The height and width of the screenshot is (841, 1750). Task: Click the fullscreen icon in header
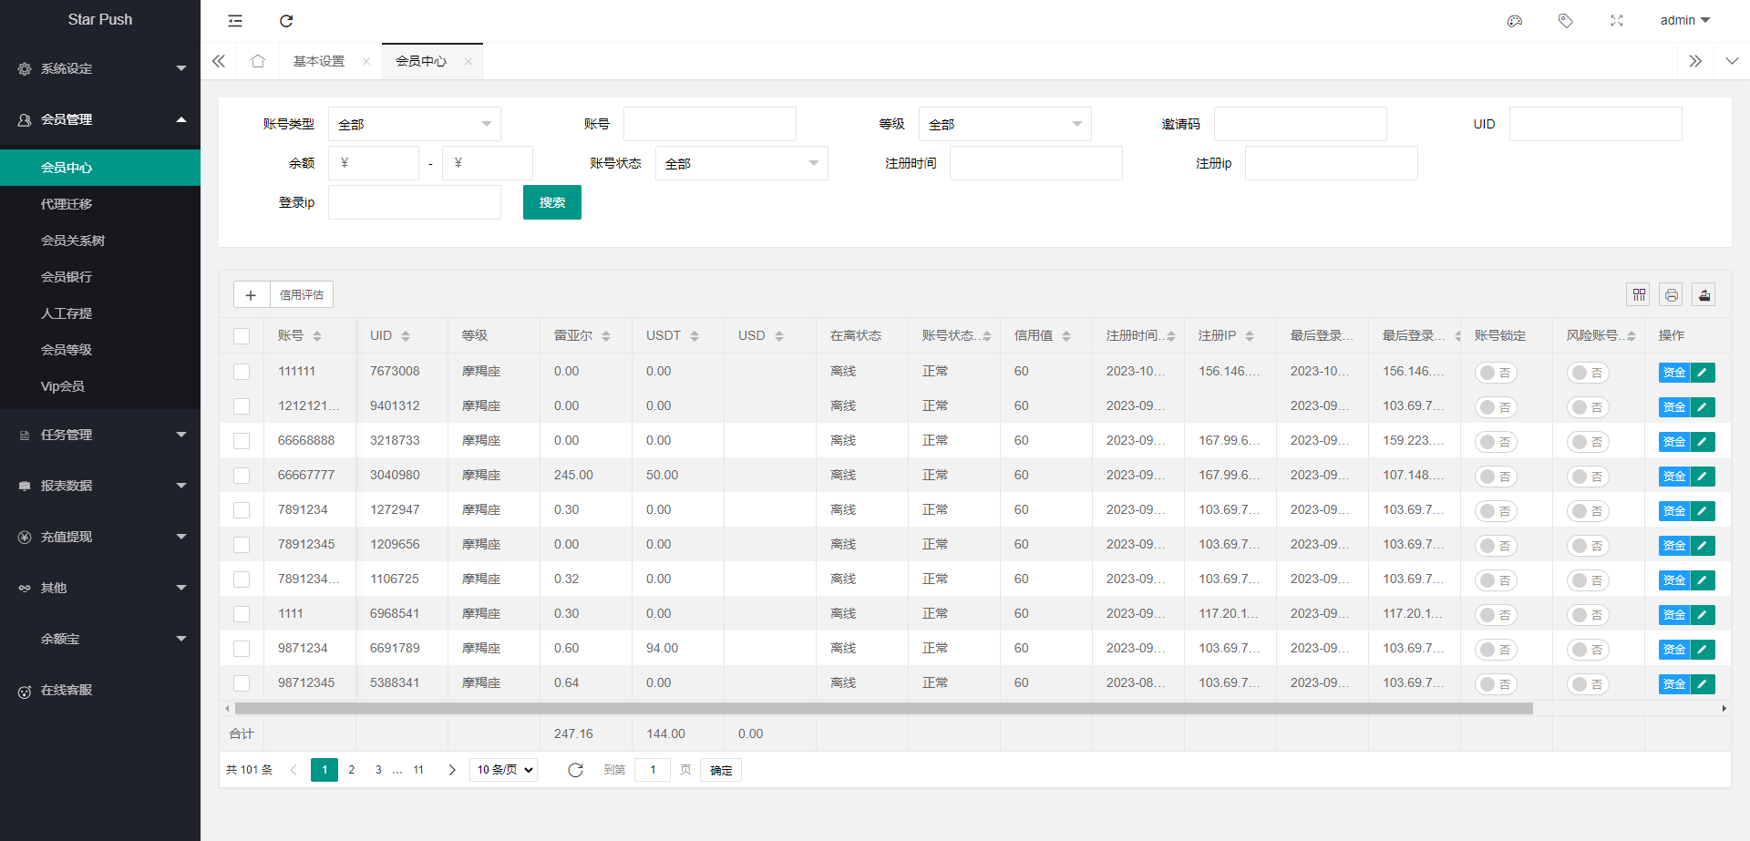tap(1617, 21)
